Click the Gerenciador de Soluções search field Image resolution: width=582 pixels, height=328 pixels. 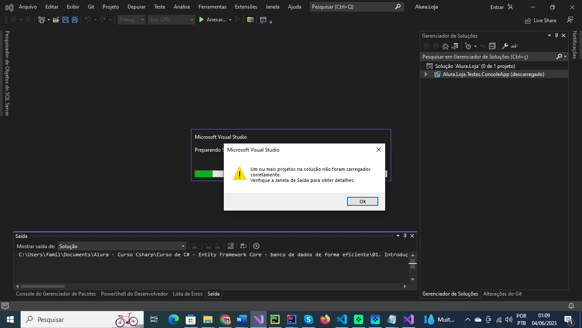(x=488, y=56)
